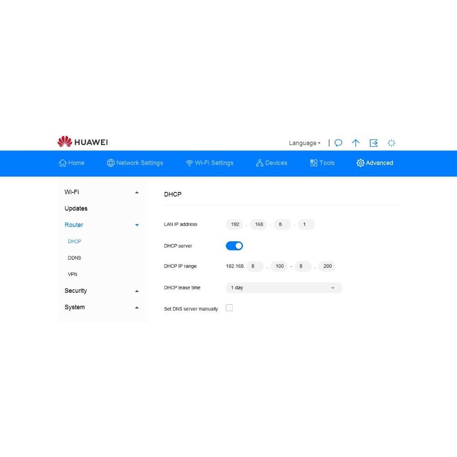
Task: Go to the Home tab
Action: click(x=71, y=163)
